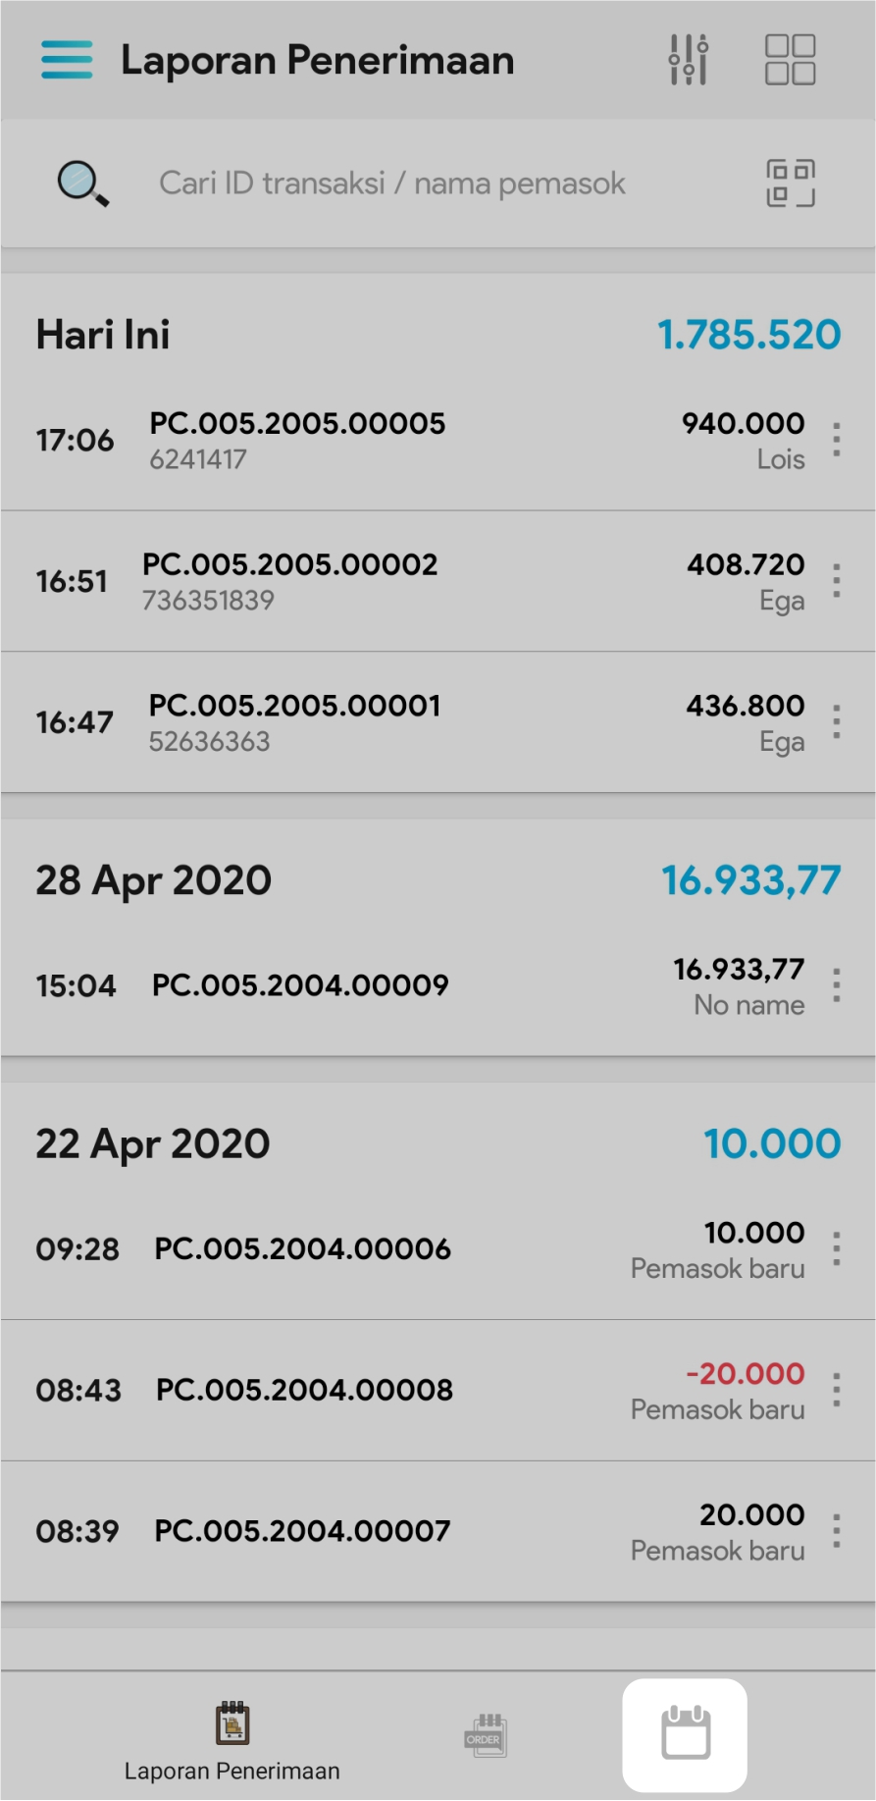Show more menu for PC.005.2004.00006

pyautogui.click(x=836, y=1248)
